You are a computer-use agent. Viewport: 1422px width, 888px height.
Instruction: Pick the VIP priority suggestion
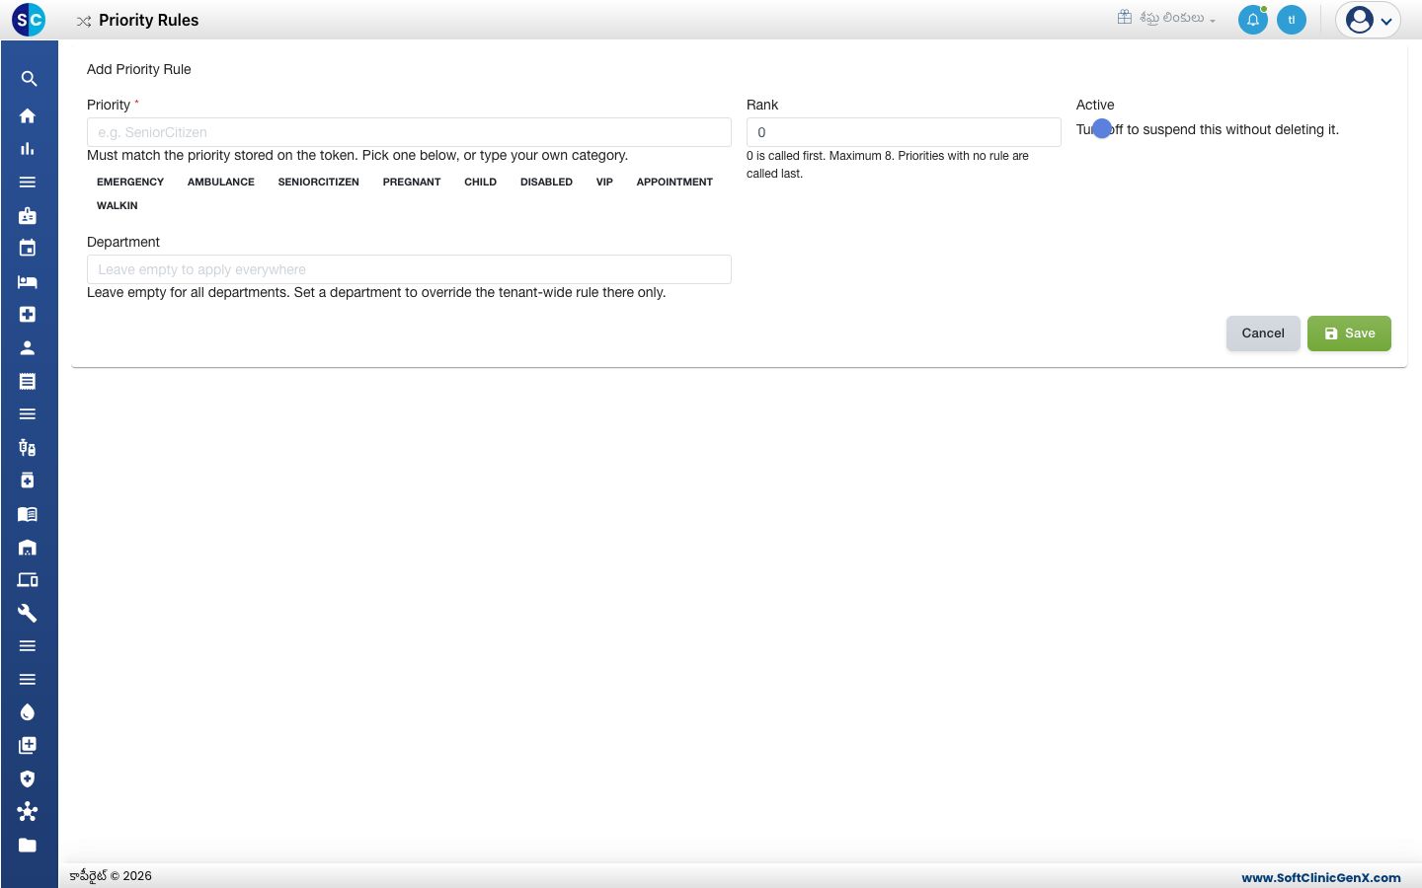pyautogui.click(x=604, y=183)
